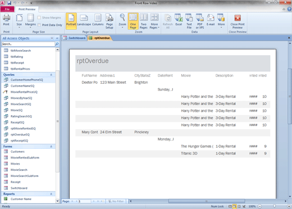The image size is (292, 209).
Task: Open the Columns layout settings
Action: pyautogui.click(x=98, y=20)
